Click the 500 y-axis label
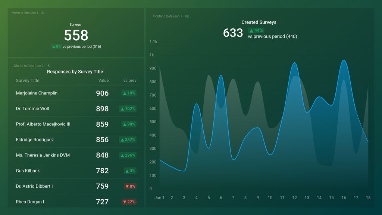 [153, 122]
